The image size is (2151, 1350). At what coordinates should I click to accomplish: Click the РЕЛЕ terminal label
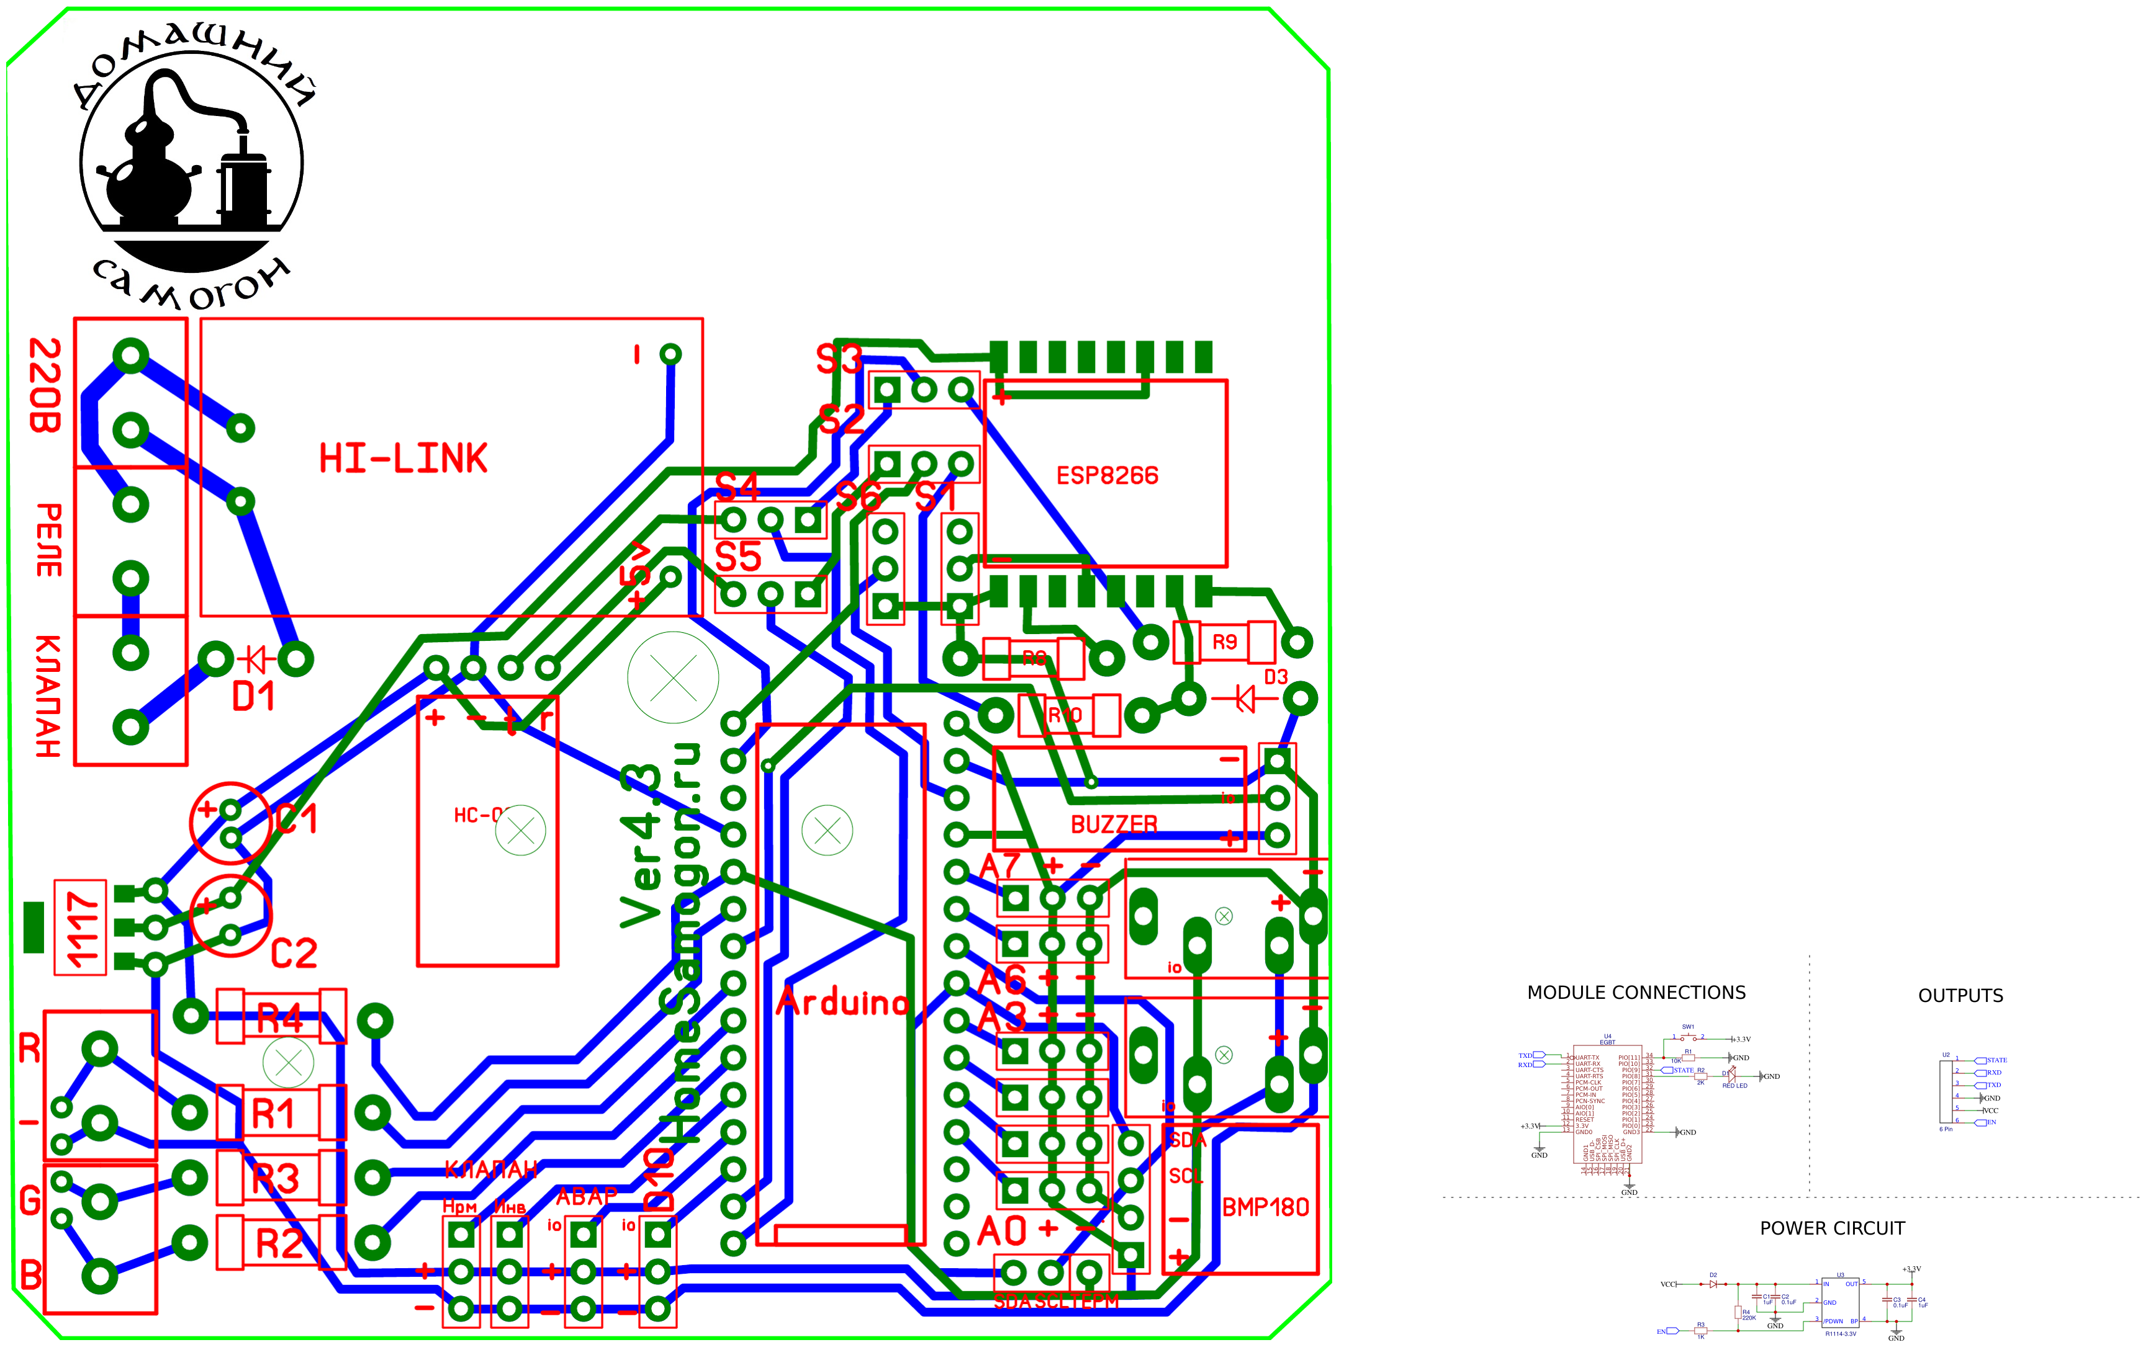pyautogui.click(x=48, y=540)
